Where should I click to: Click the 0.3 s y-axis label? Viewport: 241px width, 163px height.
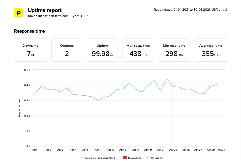27,100
